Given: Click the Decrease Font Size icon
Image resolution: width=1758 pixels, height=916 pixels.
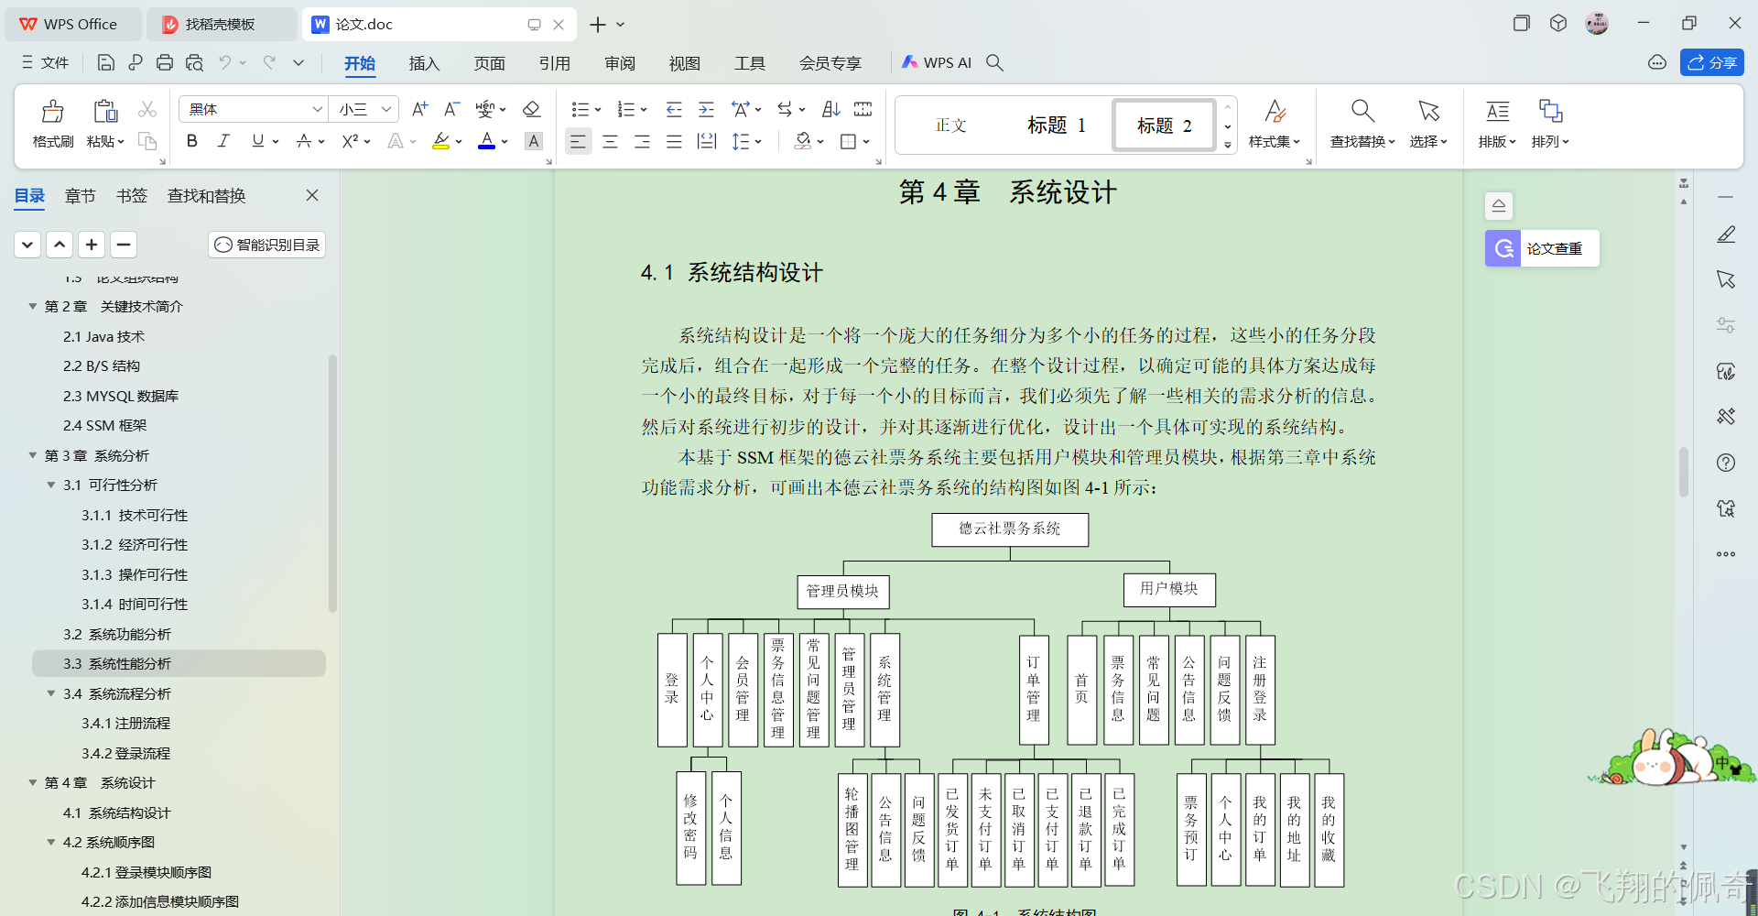Looking at the screenshot, I should (x=451, y=109).
